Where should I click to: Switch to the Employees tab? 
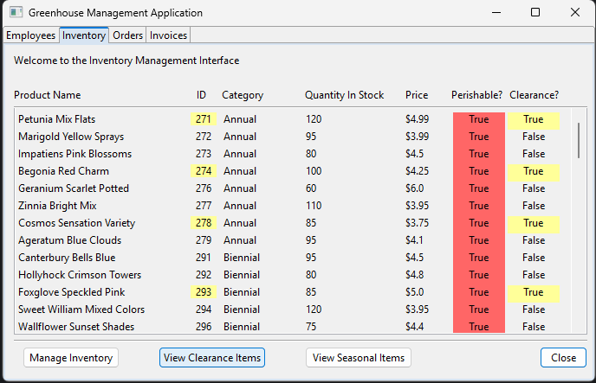(30, 35)
